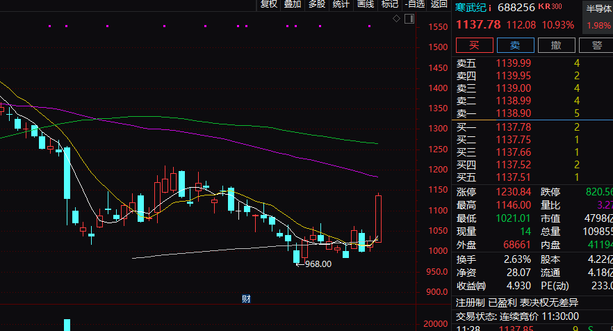The height and width of the screenshot is (331, 613).
Task: Open the 叠加 overlay menu
Action: [x=293, y=4]
